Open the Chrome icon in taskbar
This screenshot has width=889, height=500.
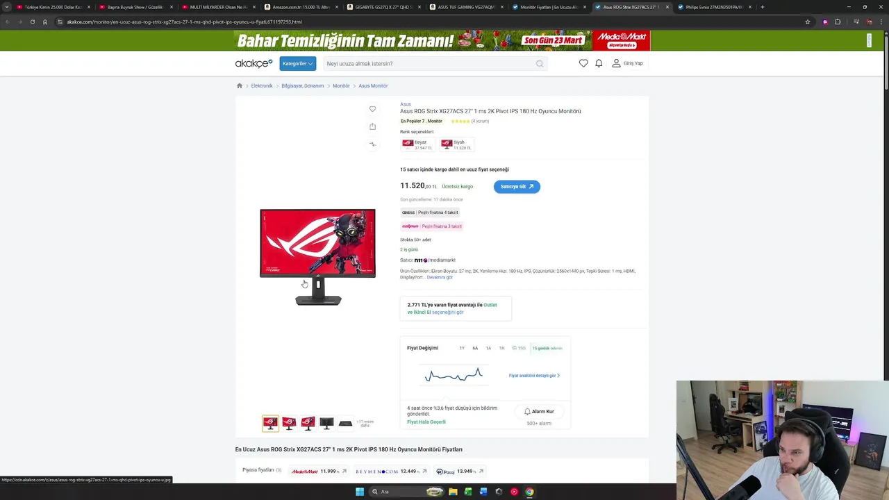pyautogui.click(x=529, y=492)
